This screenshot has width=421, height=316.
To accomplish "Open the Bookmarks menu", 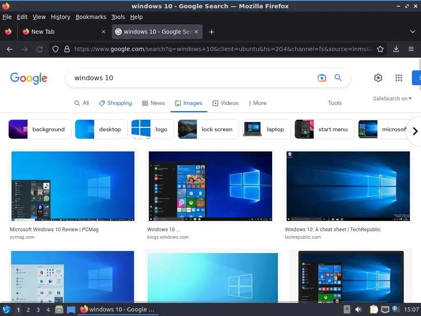I will pyautogui.click(x=91, y=17).
